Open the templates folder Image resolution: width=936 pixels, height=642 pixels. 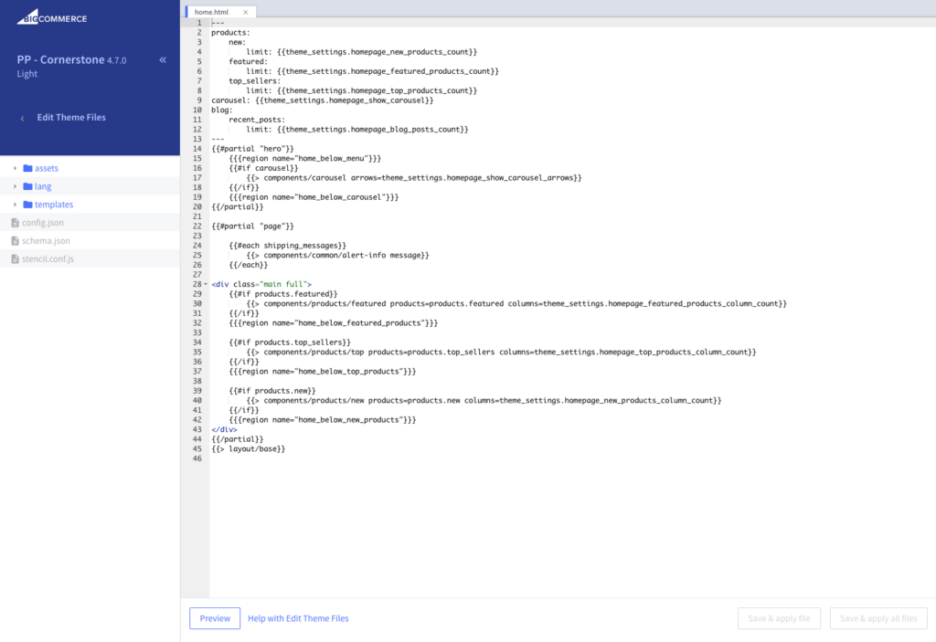point(54,205)
